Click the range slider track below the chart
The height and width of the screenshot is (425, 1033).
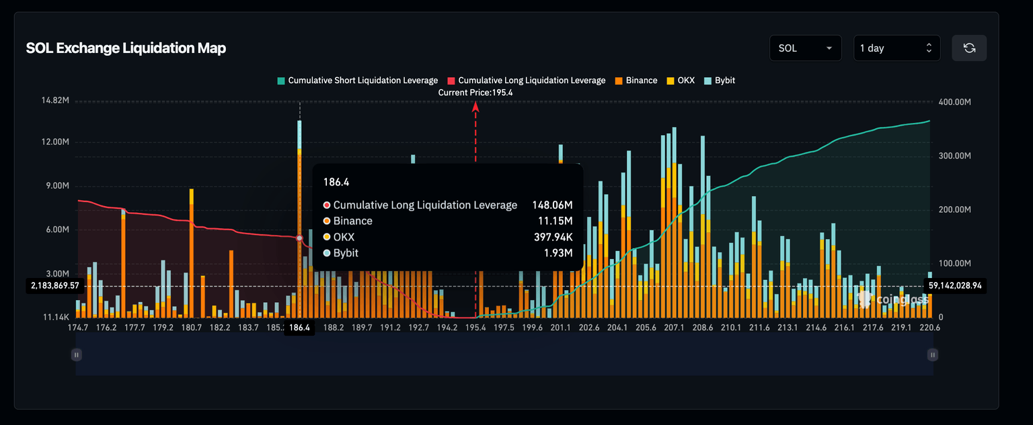[x=504, y=361]
